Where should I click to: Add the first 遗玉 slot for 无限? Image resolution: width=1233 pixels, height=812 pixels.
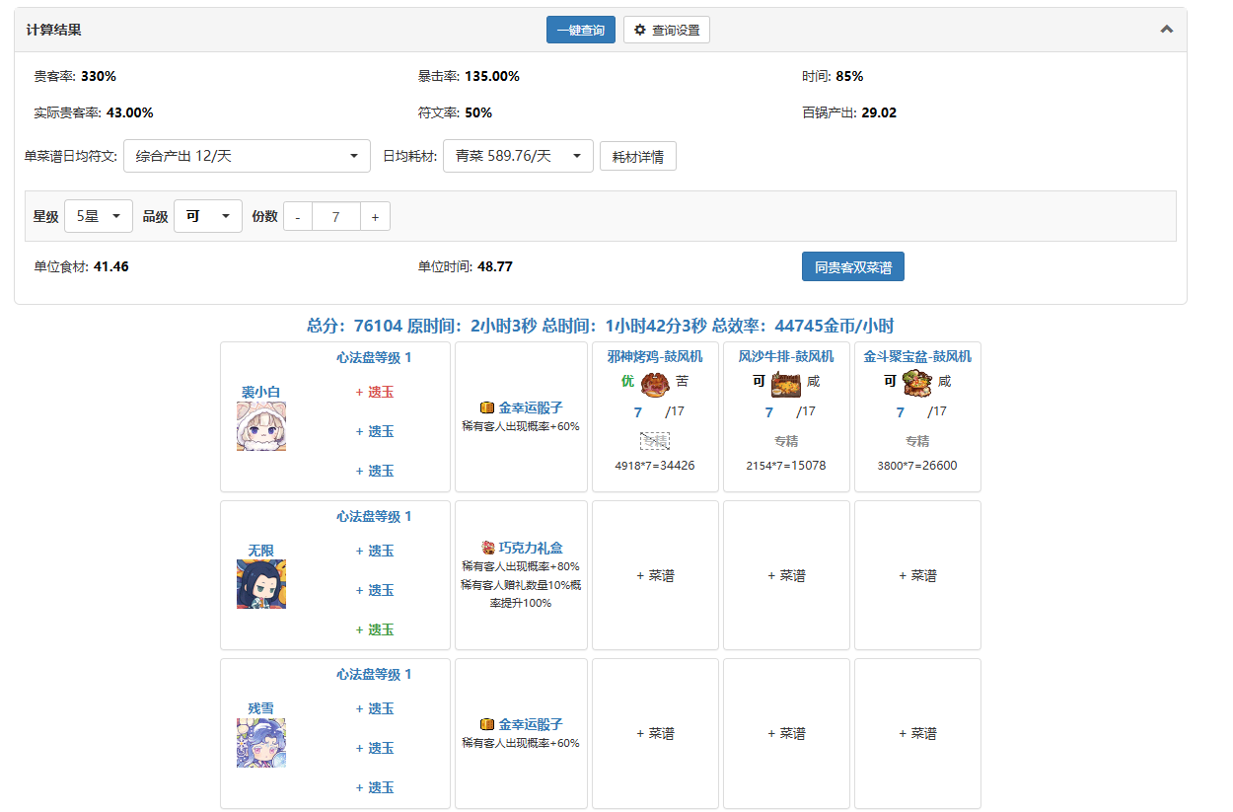(x=375, y=551)
